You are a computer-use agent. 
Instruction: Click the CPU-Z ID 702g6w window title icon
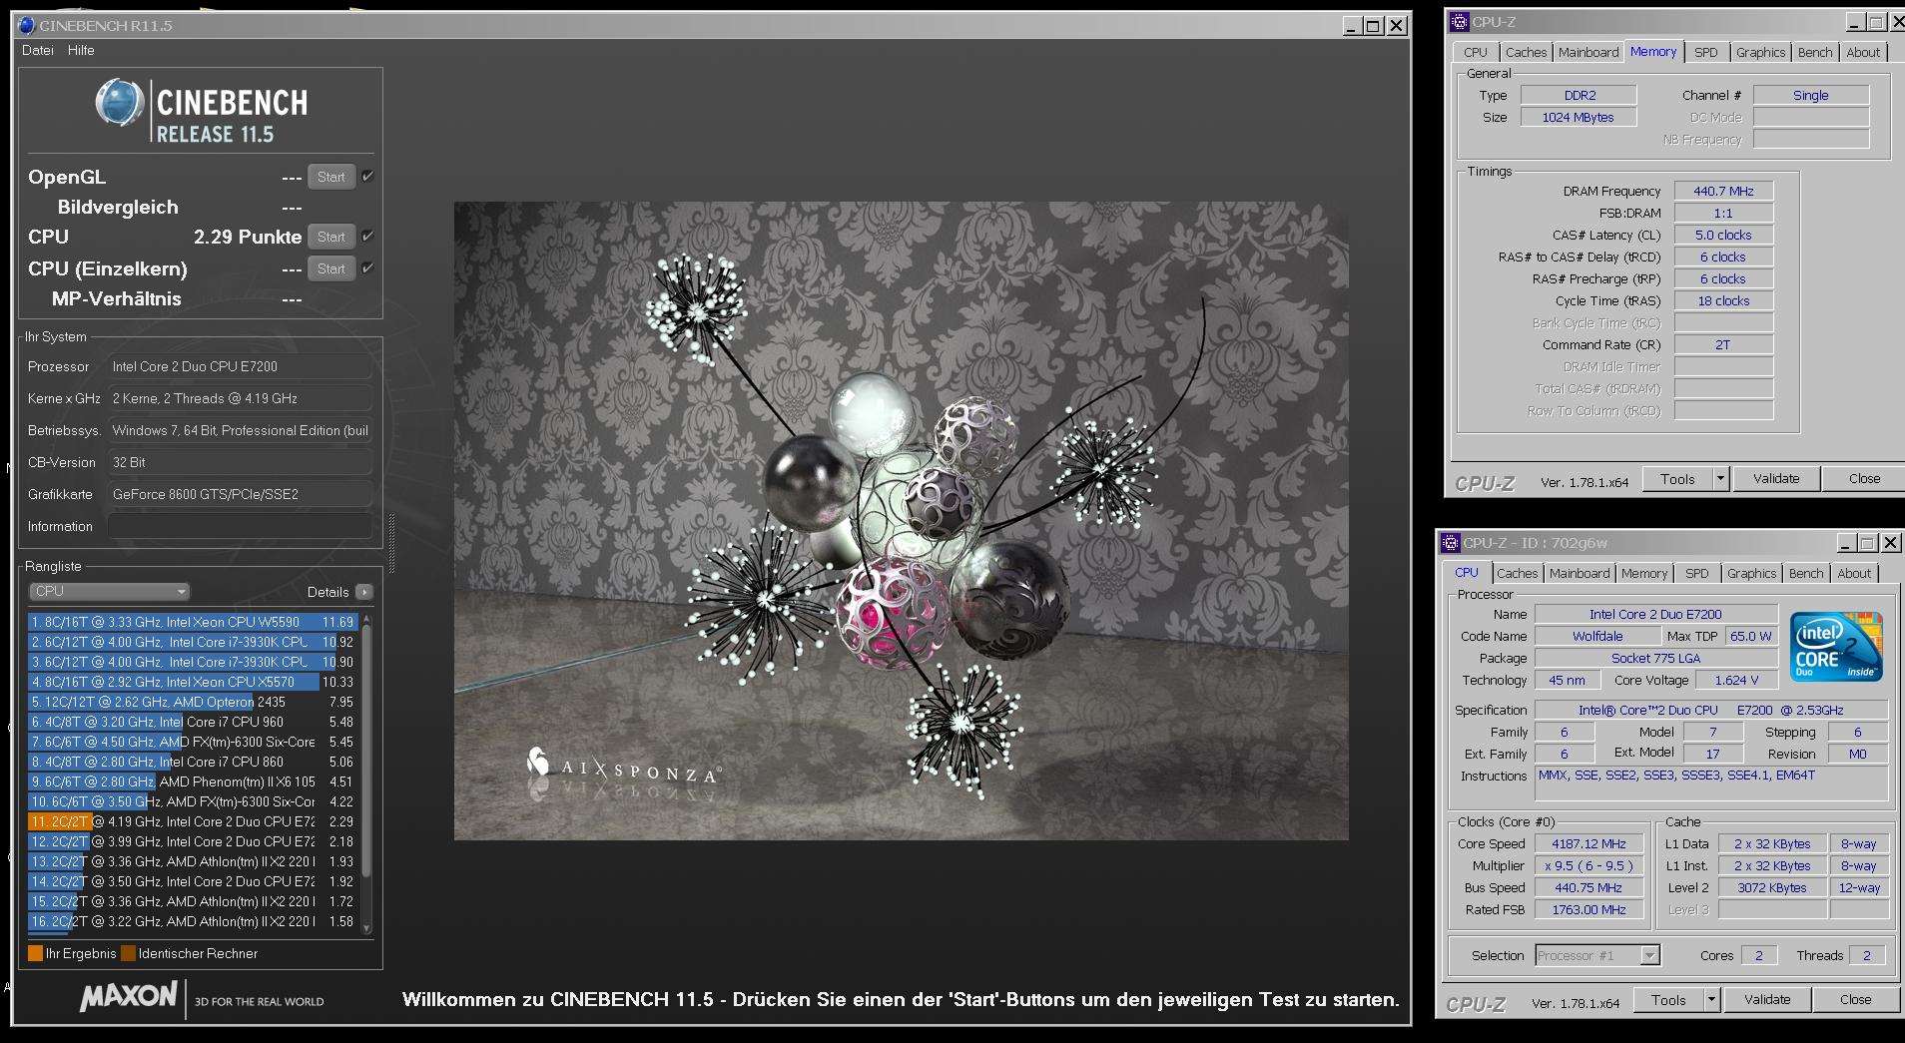coord(1451,542)
